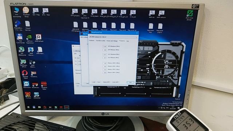Click the SoC Maximum MHz input field
Viewport: 233px width, 131px height.
click(x=105, y=55)
